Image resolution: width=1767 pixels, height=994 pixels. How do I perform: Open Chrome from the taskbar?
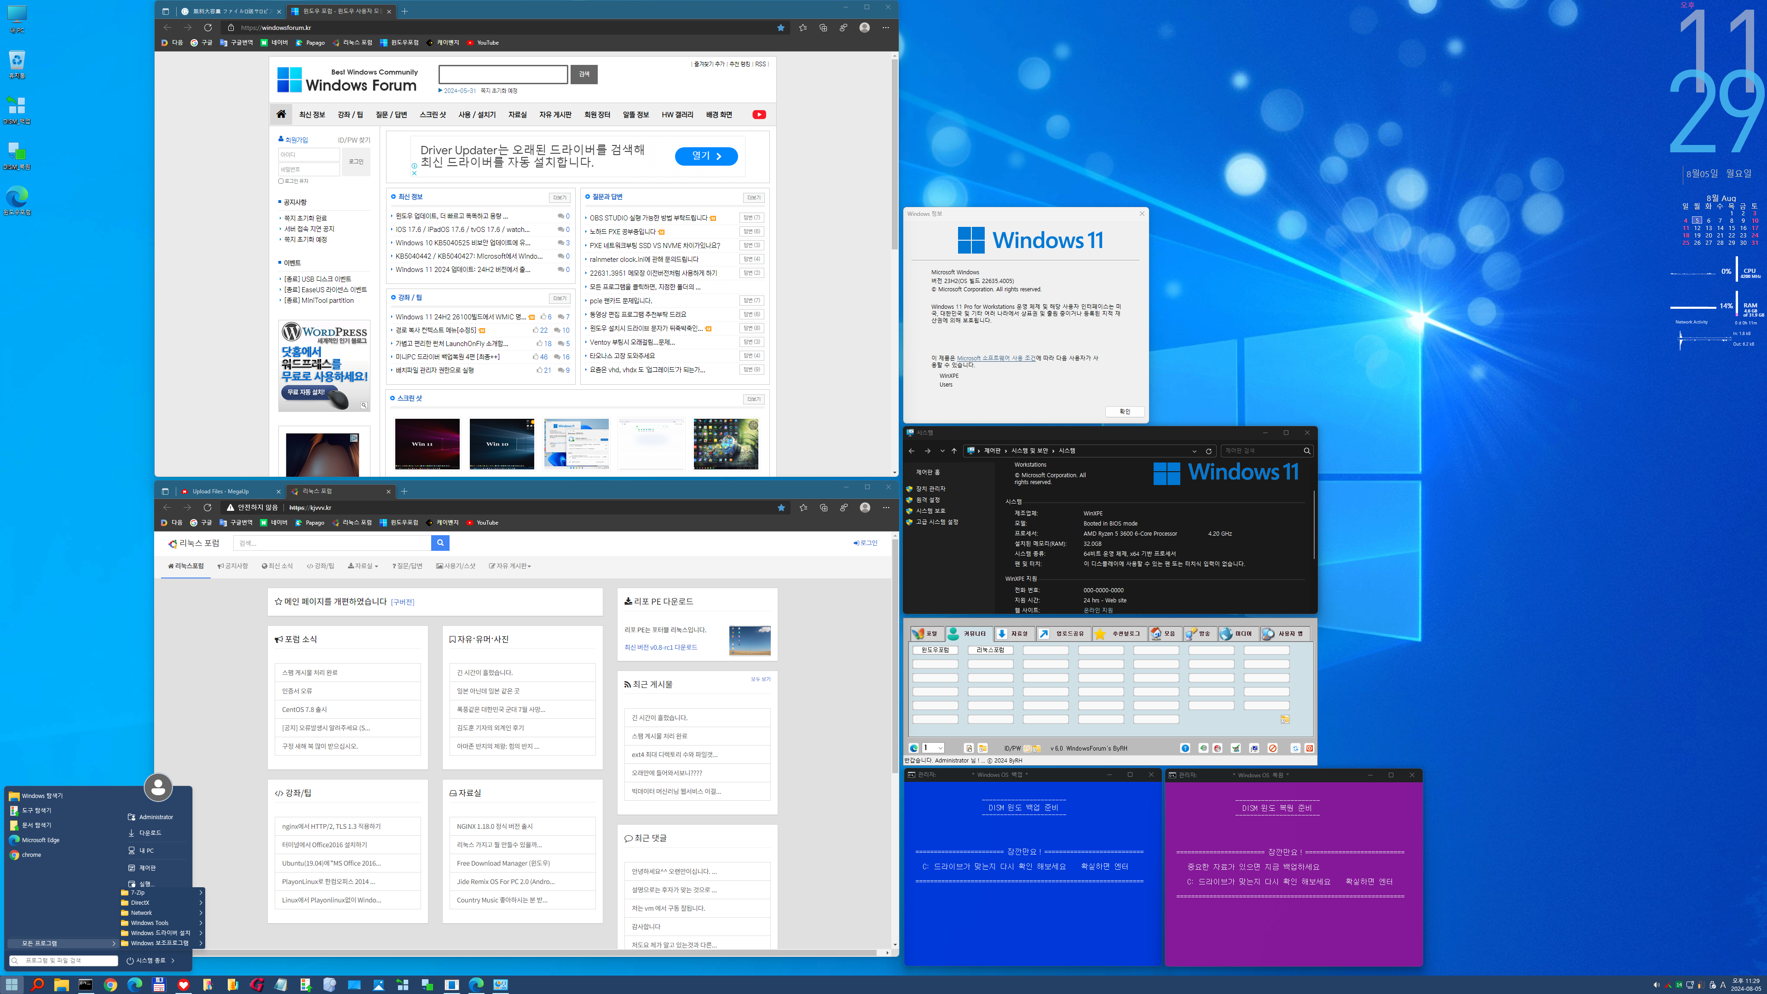(110, 984)
